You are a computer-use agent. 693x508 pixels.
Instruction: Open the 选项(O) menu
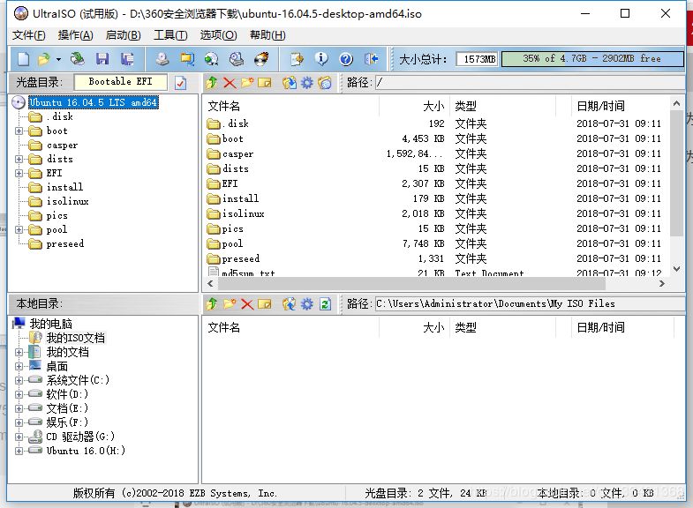coord(218,35)
